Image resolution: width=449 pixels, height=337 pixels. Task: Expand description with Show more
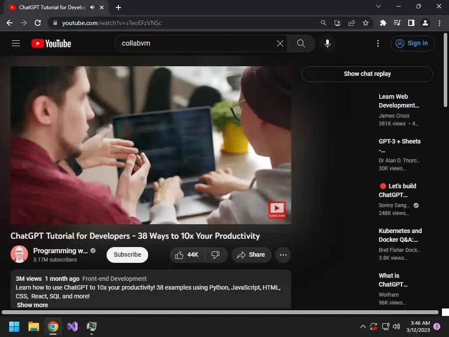click(x=32, y=305)
